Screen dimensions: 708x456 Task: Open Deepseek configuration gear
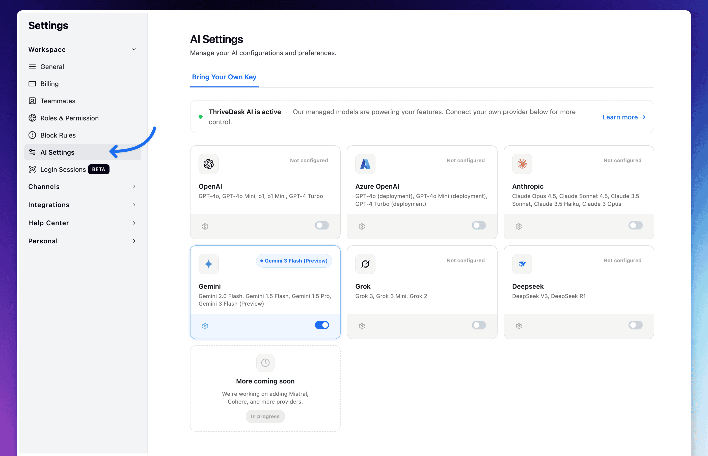pos(519,326)
